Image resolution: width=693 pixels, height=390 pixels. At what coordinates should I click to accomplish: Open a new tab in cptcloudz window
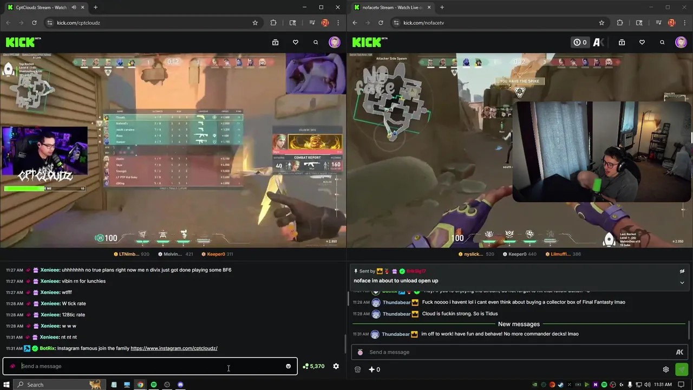click(95, 8)
